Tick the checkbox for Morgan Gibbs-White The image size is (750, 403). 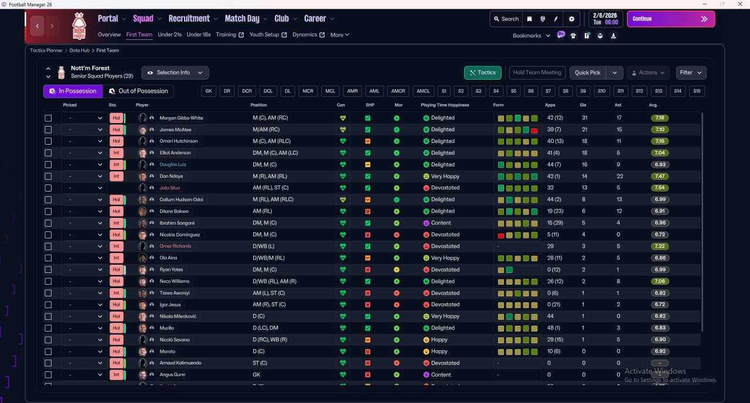[x=48, y=118]
